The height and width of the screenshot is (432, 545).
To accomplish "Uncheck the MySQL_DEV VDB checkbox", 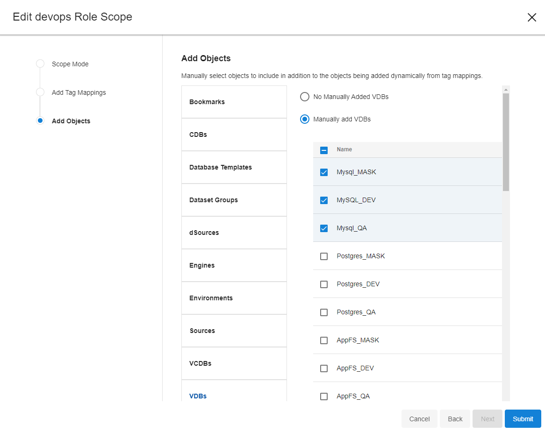I will point(324,200).
